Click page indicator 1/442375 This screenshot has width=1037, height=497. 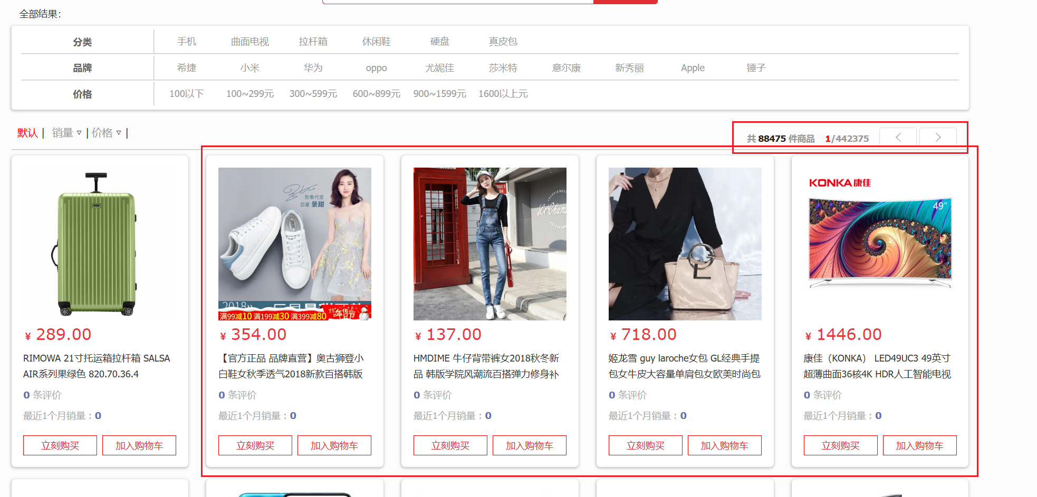[x=847, y=139]
